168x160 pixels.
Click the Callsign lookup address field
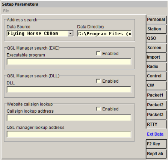[x=69, y=118]
